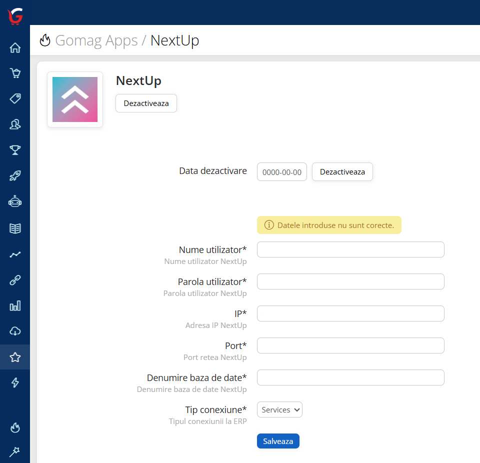Open the trophy achievements icon

[15, 150]
